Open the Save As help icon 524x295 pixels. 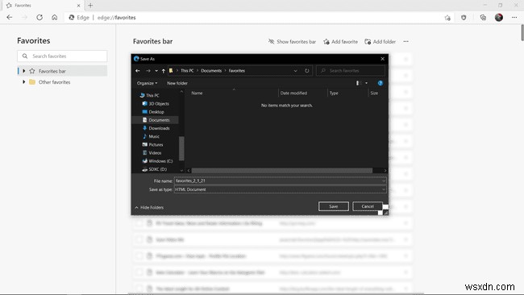tap(381, 83)
